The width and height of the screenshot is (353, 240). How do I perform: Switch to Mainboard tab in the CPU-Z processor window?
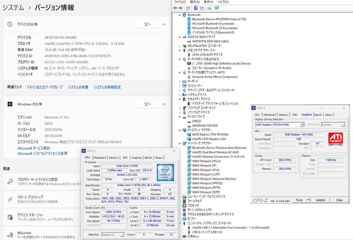click(x=100, y=158)
